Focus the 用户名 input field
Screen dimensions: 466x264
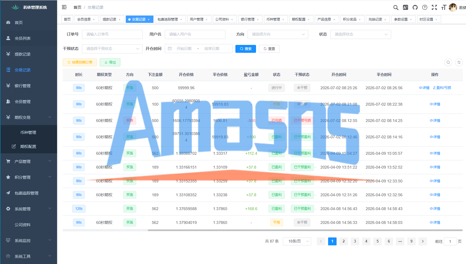tap(195, 34)
